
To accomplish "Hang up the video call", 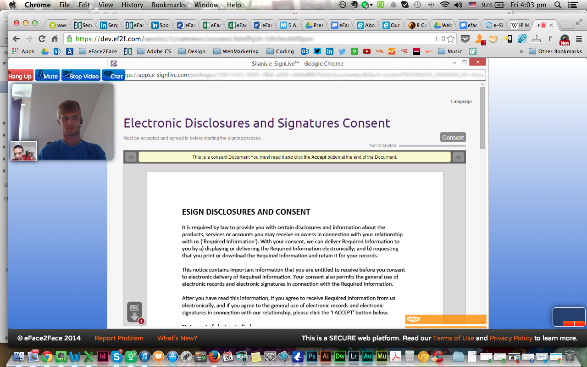I will tap(21, 75).
